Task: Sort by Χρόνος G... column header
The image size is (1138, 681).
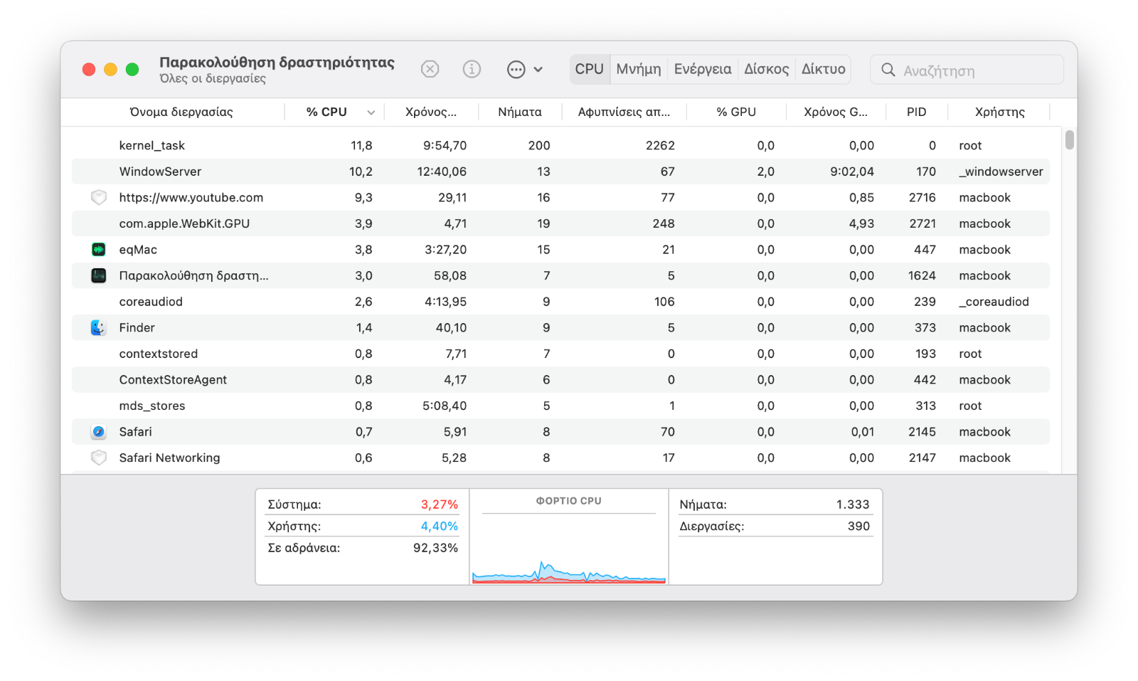Action: pyautogui.click(x=836, y=112)
